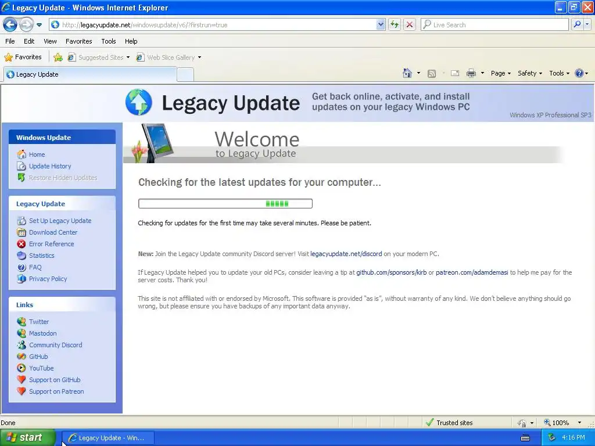This screenshot has height=446, width=595.
Task: Expand the Print options dropdown arrow
Action: (482, 73)
